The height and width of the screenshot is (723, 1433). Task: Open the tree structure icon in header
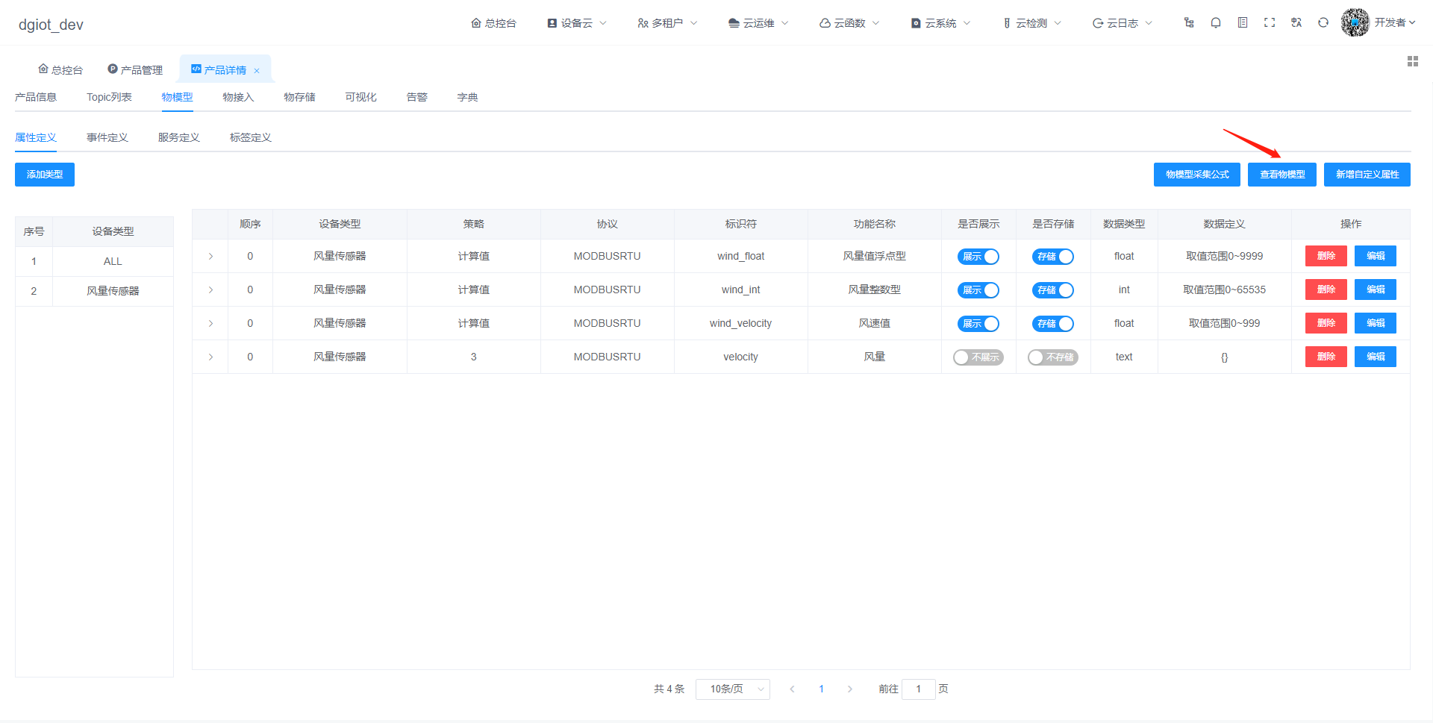pos(1189,23)
